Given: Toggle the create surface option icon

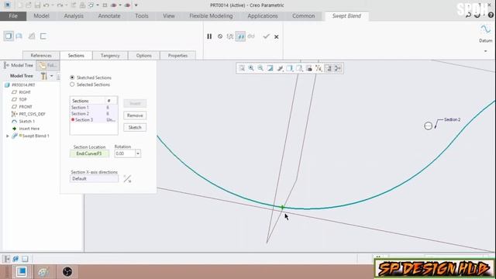Looking at the screenshot, I should coord(19,36).
